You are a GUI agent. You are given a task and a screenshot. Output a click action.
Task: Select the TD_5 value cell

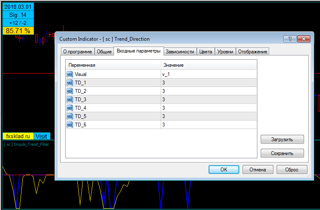[x=209, y=116]
